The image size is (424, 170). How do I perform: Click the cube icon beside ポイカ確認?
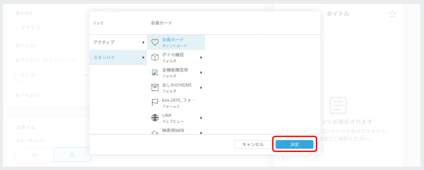(154, 57)
